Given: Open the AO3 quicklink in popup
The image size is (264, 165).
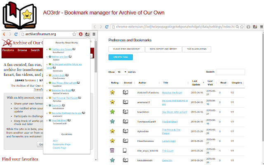Looking at the screenshot, I should pos(55,141).
